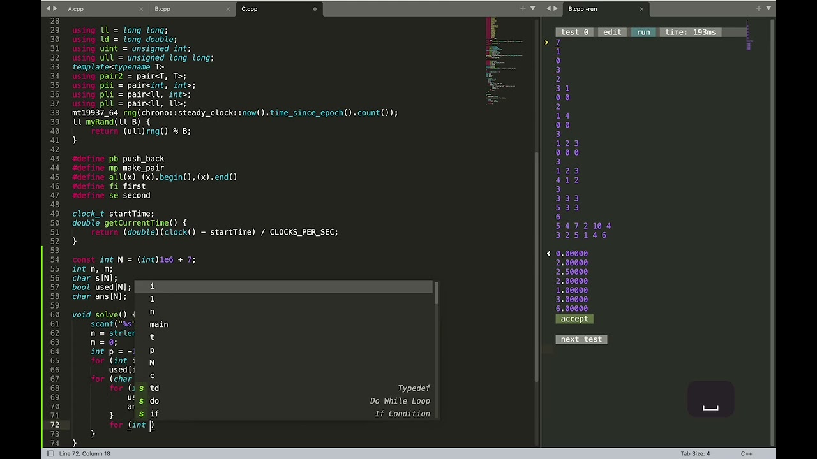Click input line '5 4 7 2 10 4'
Image resolution: width=817 pixels, height=459 pixels.
tap(583, 226)
